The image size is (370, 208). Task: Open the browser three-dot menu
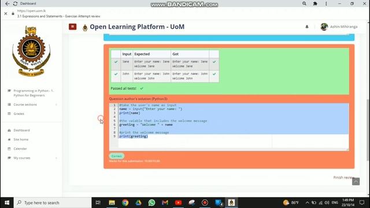[326, 3]
